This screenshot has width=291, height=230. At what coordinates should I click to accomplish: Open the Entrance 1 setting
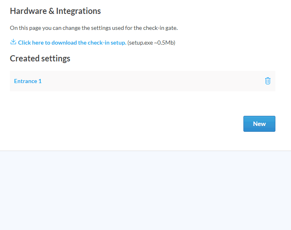point(28,81)
